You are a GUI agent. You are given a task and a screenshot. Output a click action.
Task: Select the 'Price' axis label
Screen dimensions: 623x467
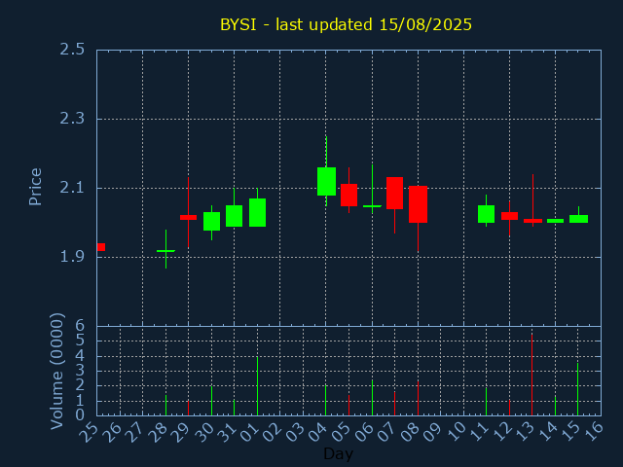click(x=35, y=187)
